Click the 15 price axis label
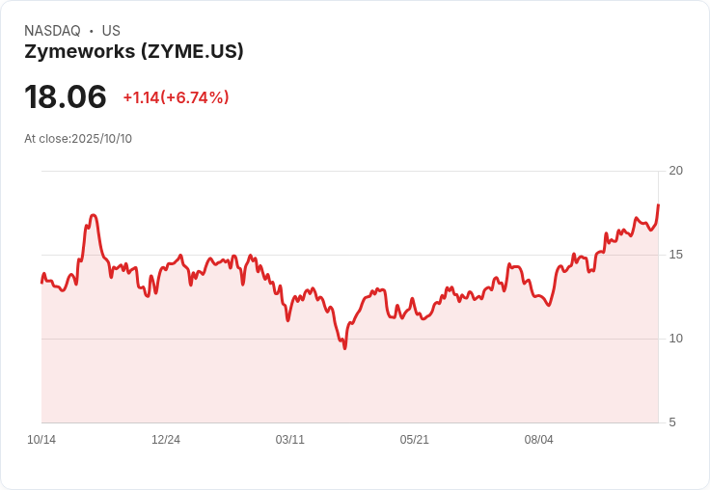710x490 pixels. (675, 255)
